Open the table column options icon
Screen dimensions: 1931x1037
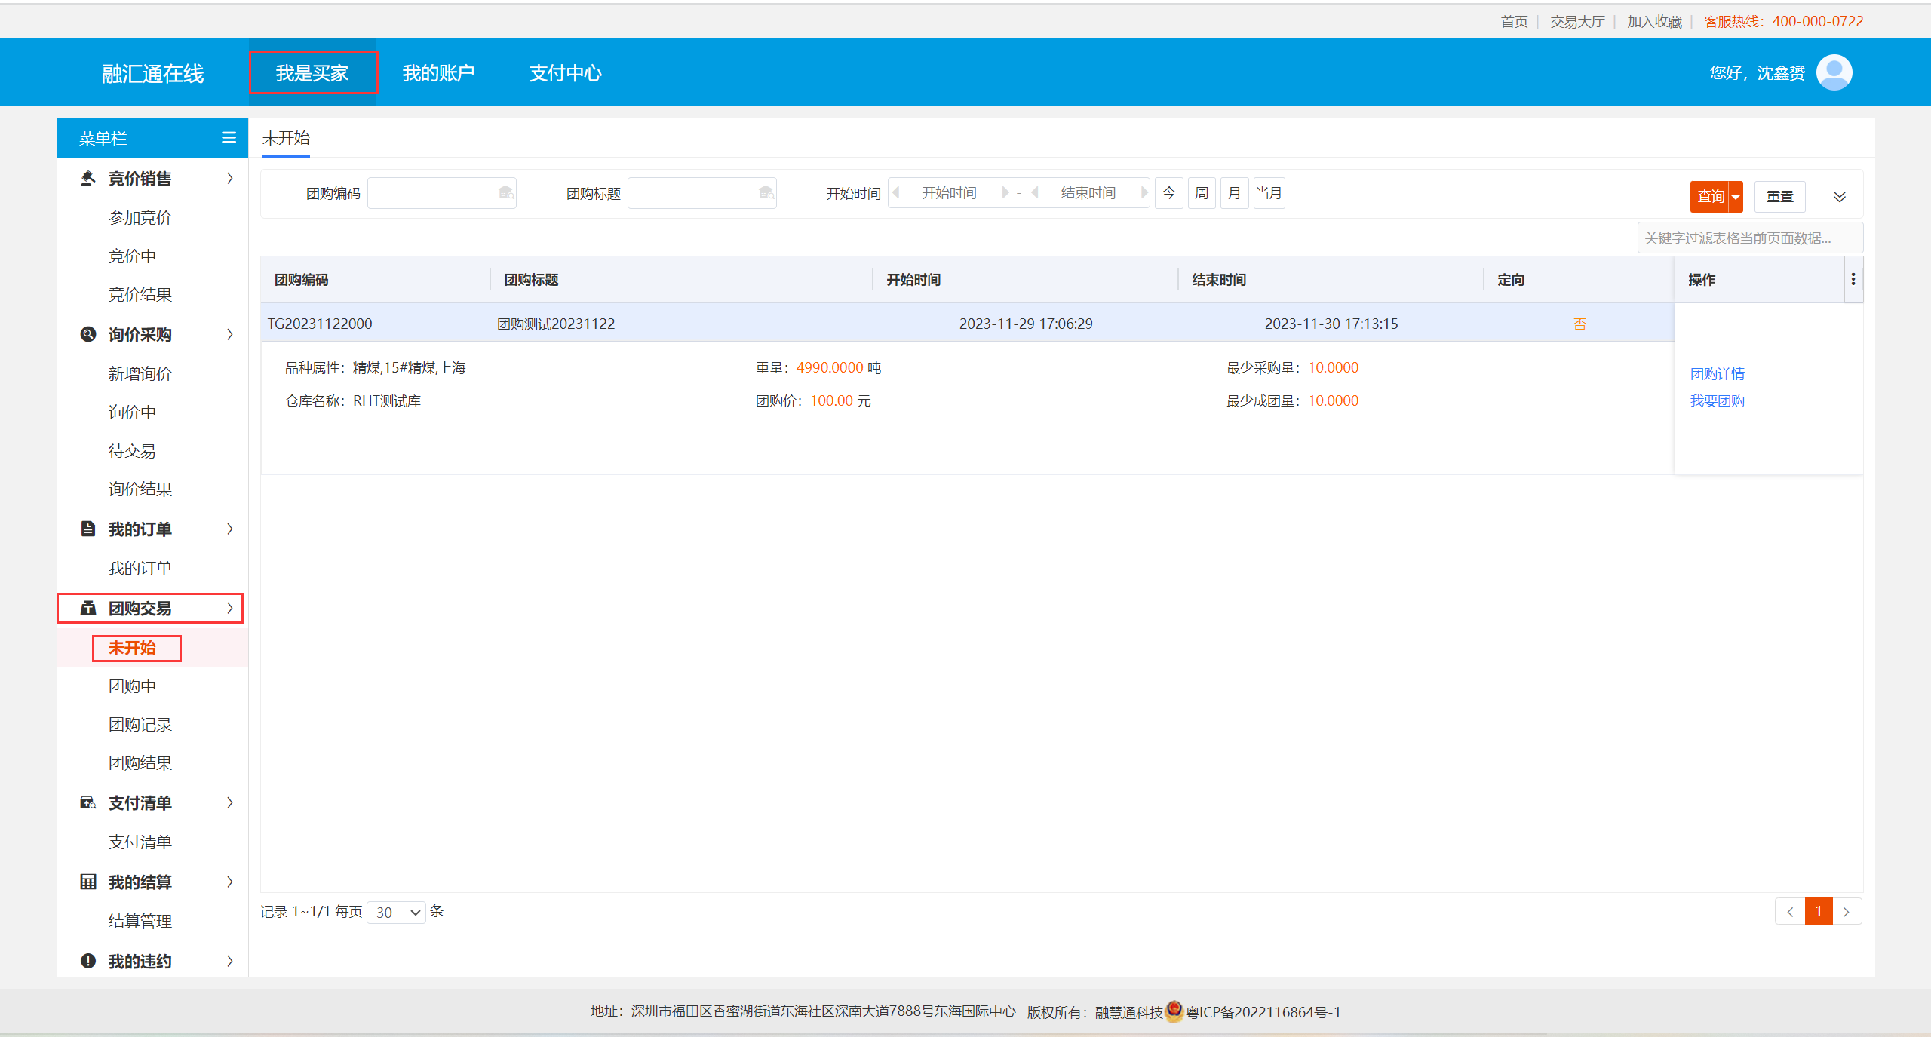click(1853, 280)
